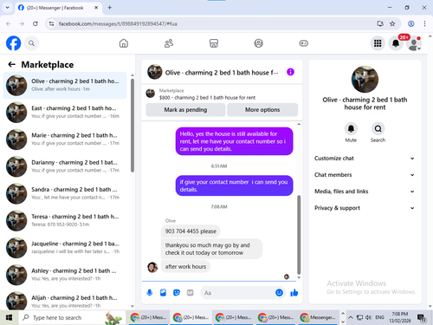Open the tab search dropdown arrow in Chrome
Image resolution: width=433 pixels, height=325 pixels.
[8, 8]
